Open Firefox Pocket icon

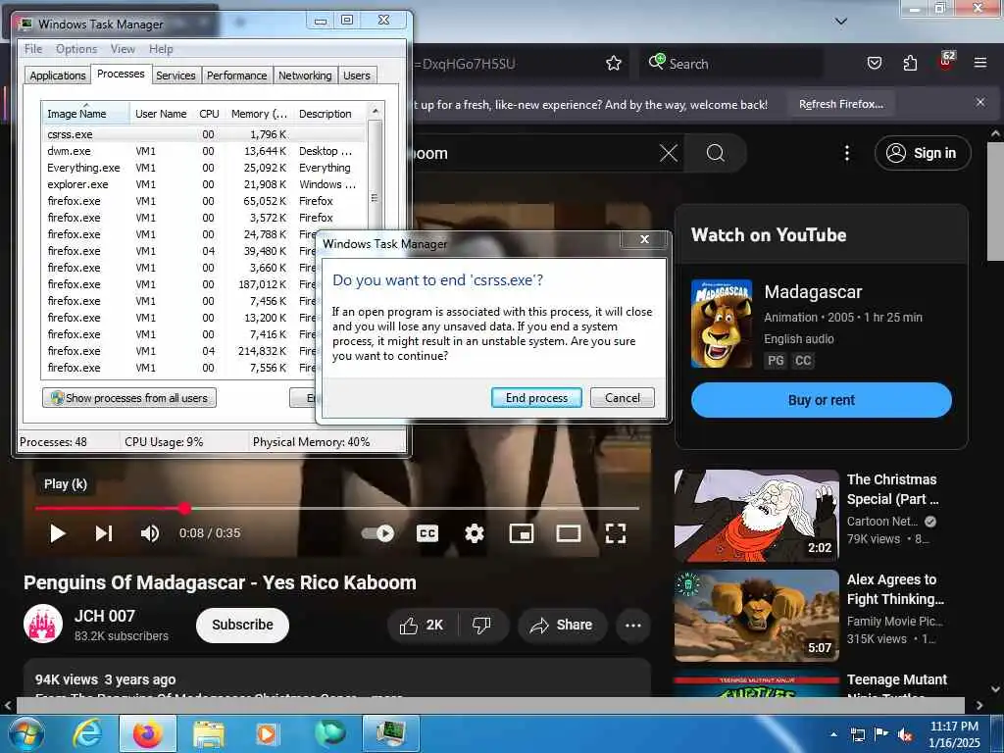click(875, 63)
